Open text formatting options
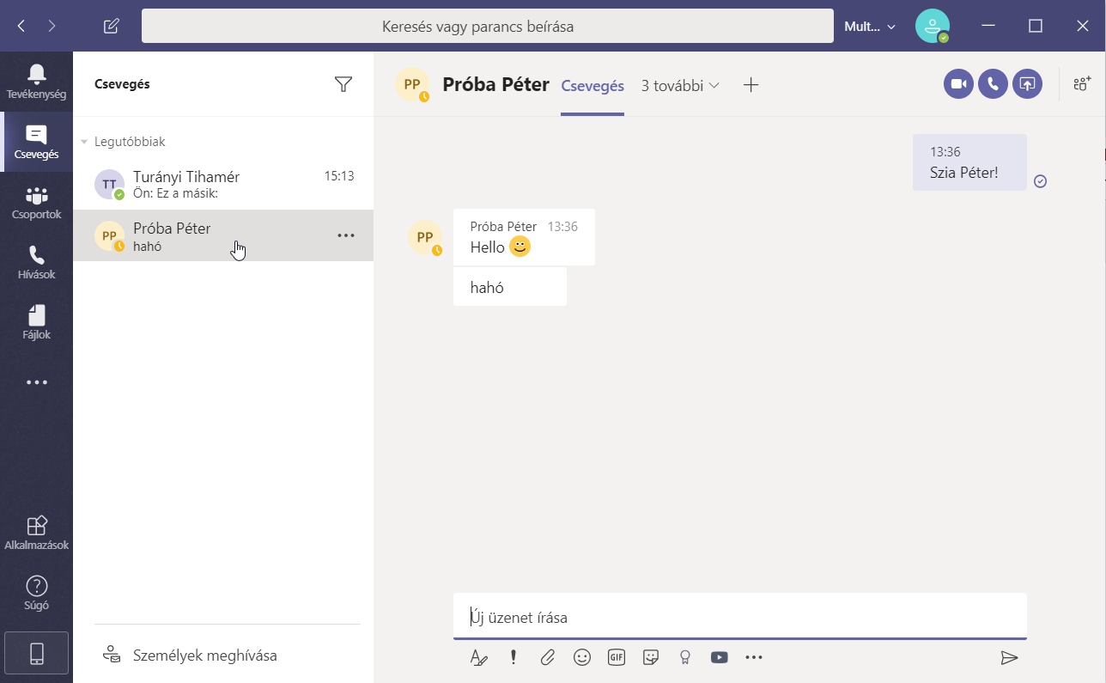The height and width of the screenshot is (683, 1106). click(479, 657)
